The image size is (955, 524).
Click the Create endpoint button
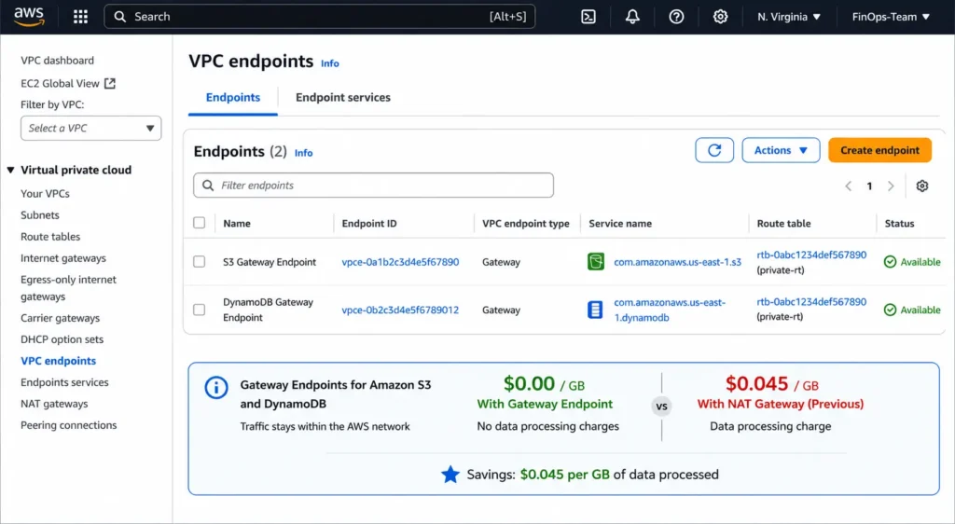point(879,150)
